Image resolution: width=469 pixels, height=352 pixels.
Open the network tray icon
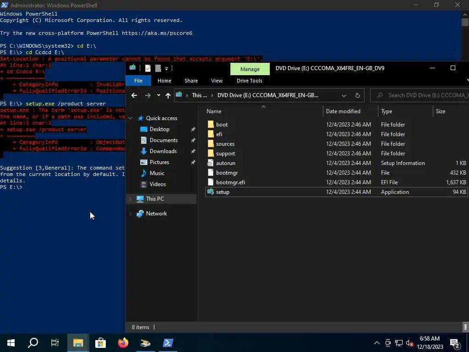[399, 343]
